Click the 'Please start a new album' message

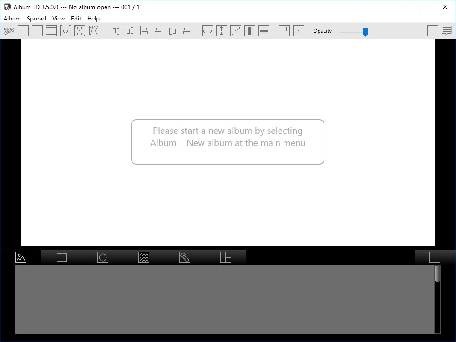click(228, 142)
